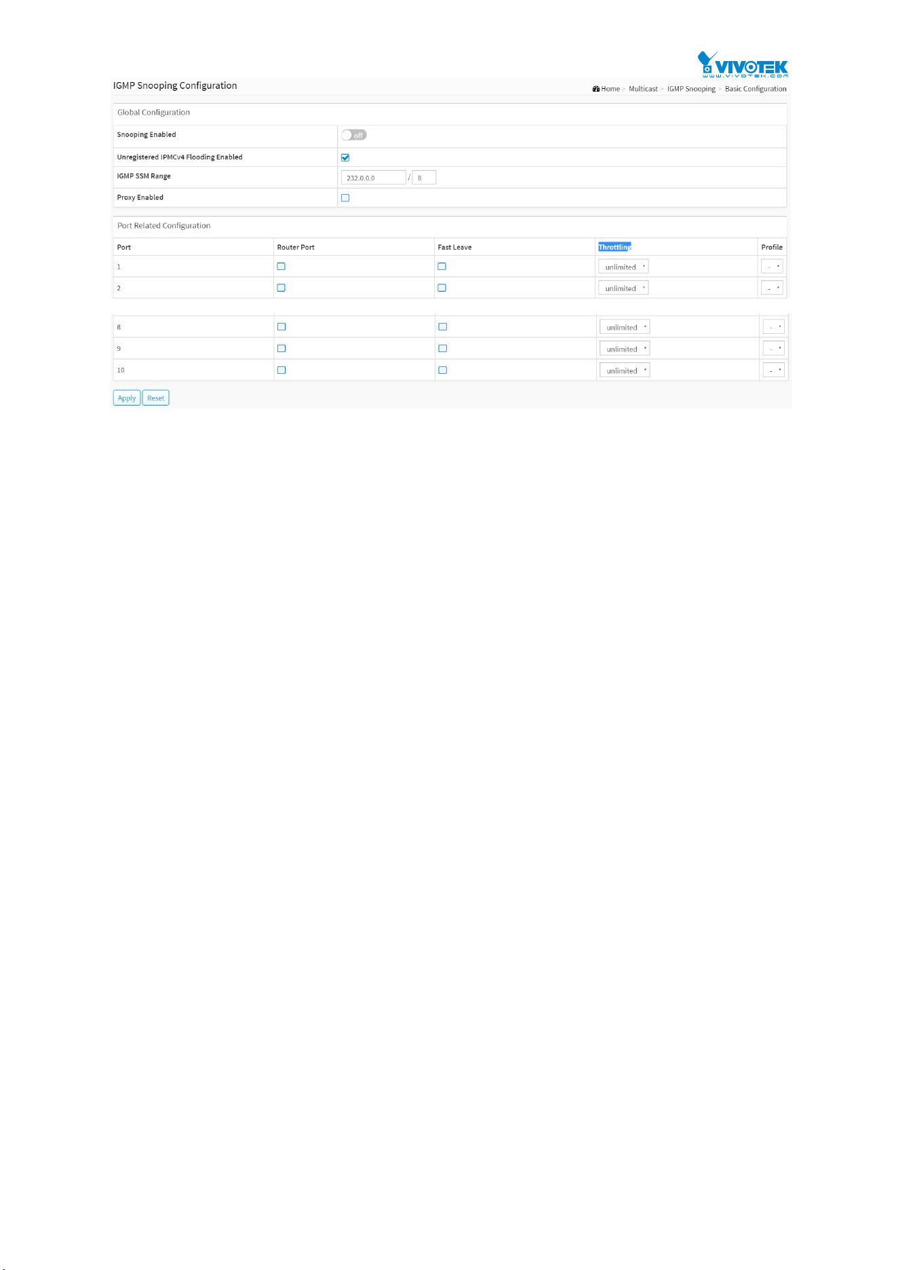Click the Home breadcrumb link
The height and width of the screenshot is (1270, 898).
tap(610, 89)
